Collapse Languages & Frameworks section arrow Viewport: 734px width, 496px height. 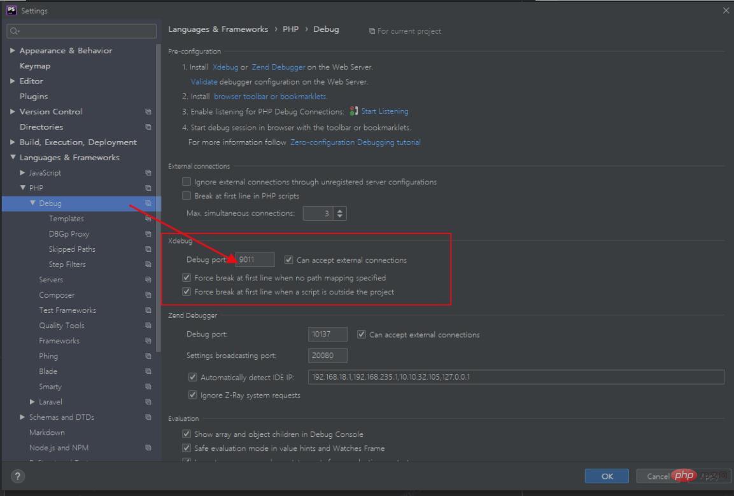(13, 158)
